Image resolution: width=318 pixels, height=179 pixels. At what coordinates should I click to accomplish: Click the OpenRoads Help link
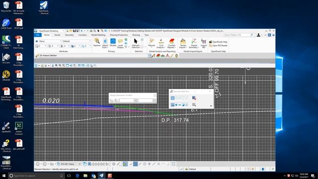[x=218, y=42]
